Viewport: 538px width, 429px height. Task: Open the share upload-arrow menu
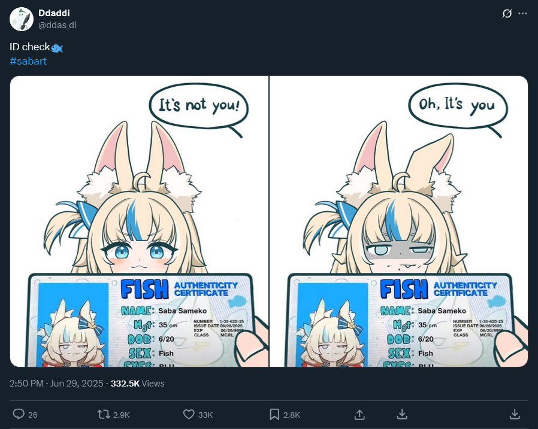click(x=359, y=414)
